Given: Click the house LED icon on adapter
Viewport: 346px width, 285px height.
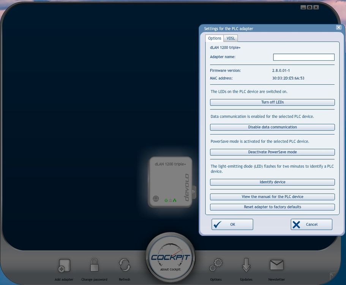Looking at the screenshot, I should click(171, 200).
